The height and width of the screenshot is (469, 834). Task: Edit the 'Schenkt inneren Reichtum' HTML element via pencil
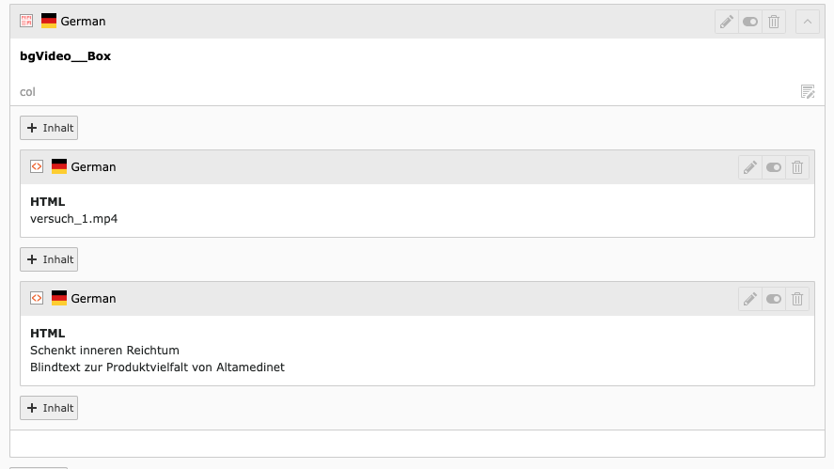click(750, 299)
